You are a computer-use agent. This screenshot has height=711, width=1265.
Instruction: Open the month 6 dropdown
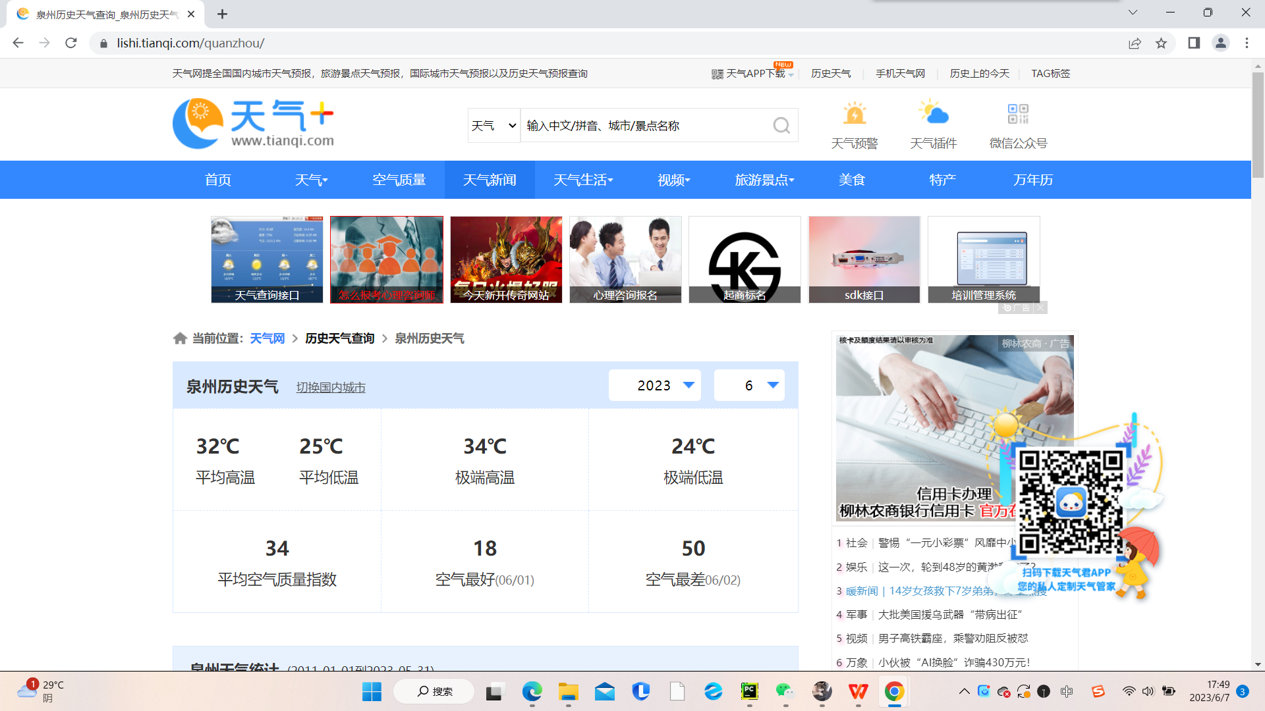749,385
